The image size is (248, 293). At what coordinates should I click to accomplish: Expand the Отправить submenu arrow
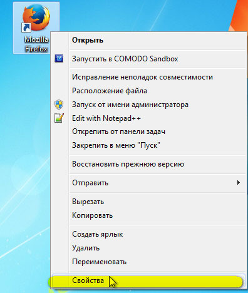[x=239, y=183]
